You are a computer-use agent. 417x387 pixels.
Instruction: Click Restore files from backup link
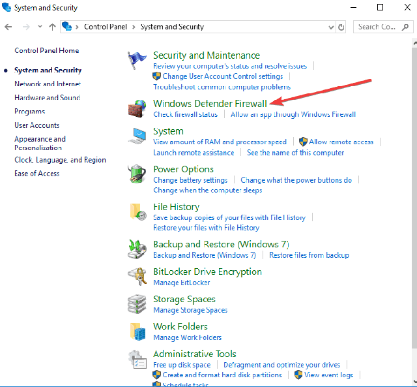click(309, 255)
